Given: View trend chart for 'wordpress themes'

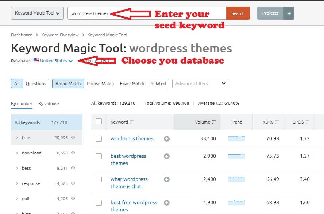Looking at the screenshot, I should pos(236,138).
